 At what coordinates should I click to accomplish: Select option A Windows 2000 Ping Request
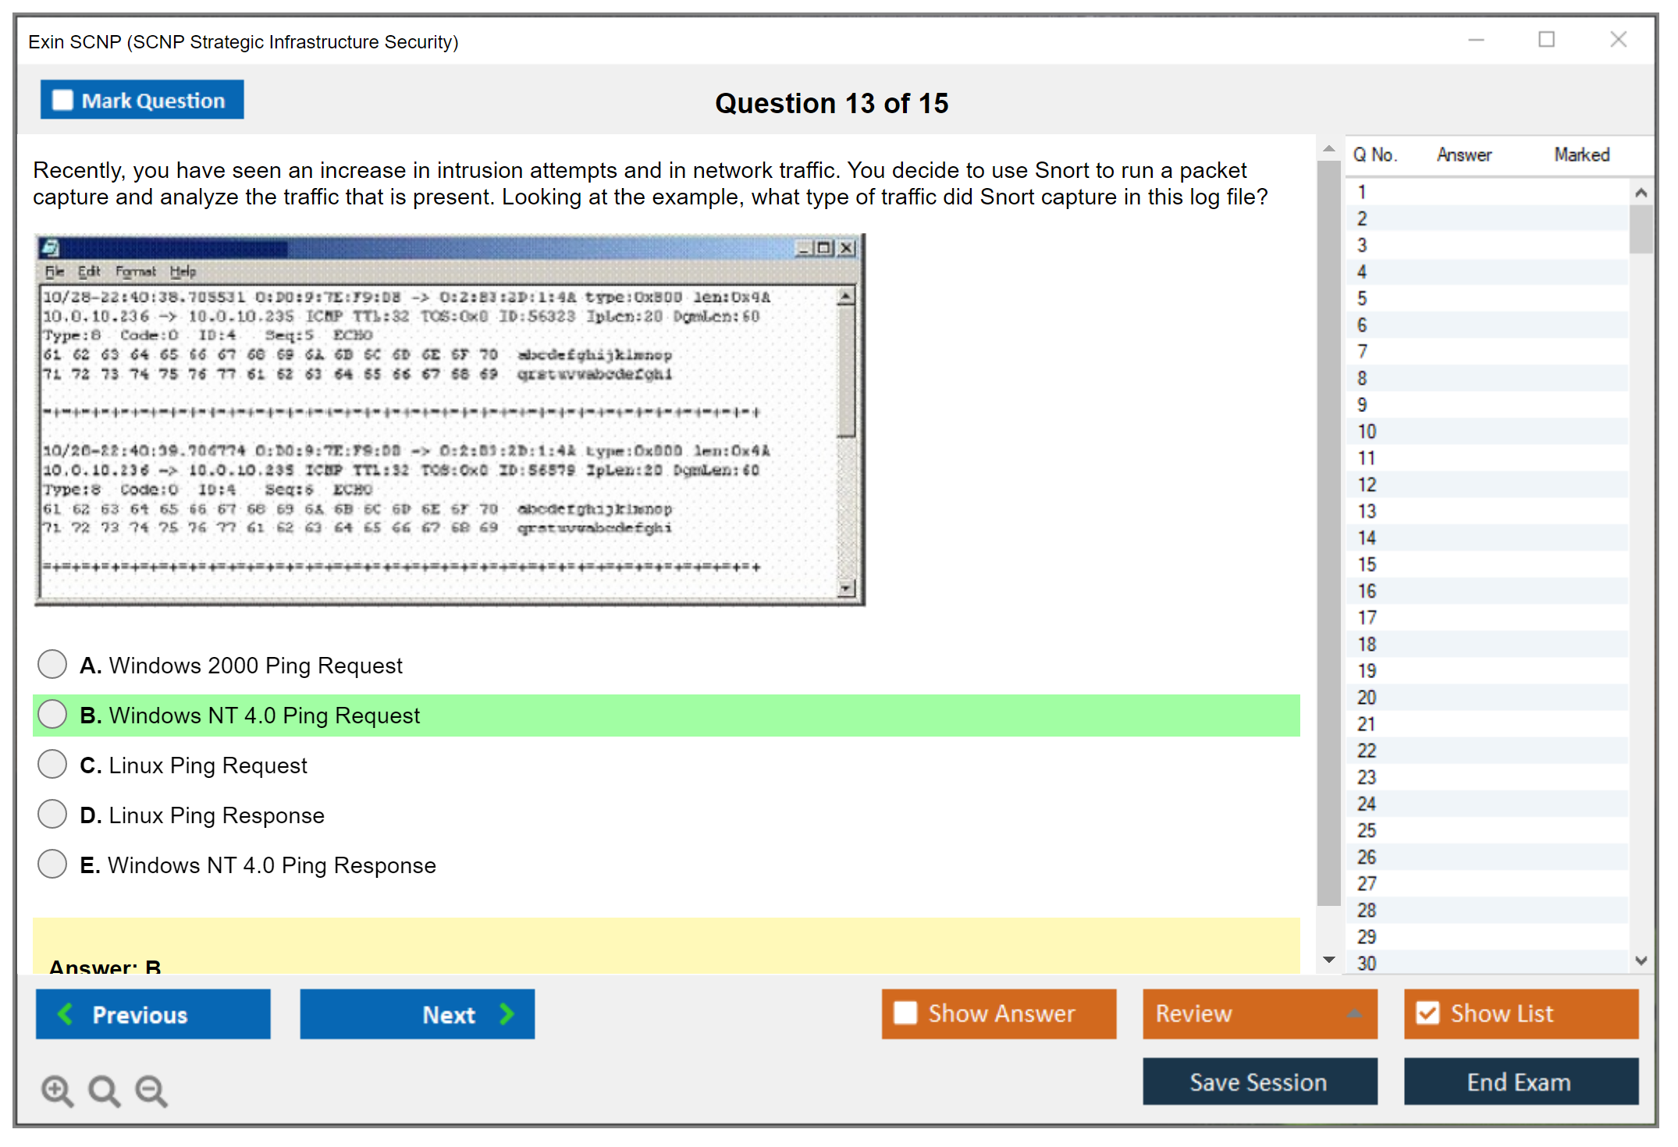pyautogui.click(x=52, y=665)
